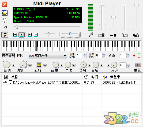Click the microphone icon

[x=91, y=35]
